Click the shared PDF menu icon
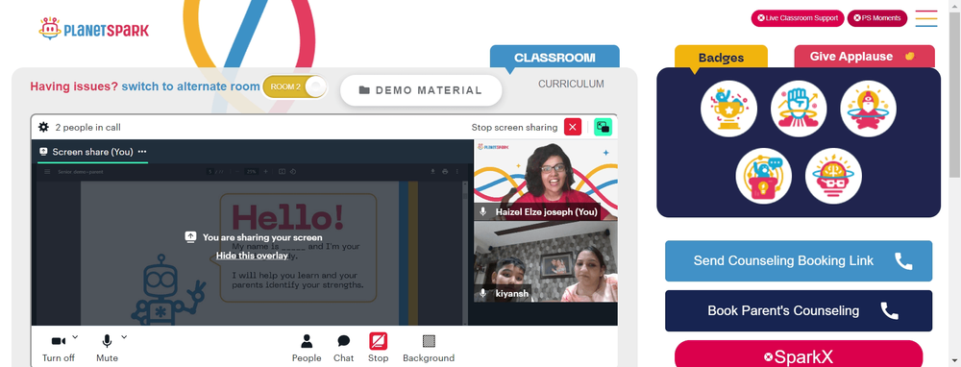 point(47,172)
